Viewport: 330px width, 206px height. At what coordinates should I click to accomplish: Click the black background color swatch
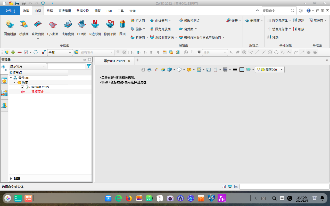[235, 69]
